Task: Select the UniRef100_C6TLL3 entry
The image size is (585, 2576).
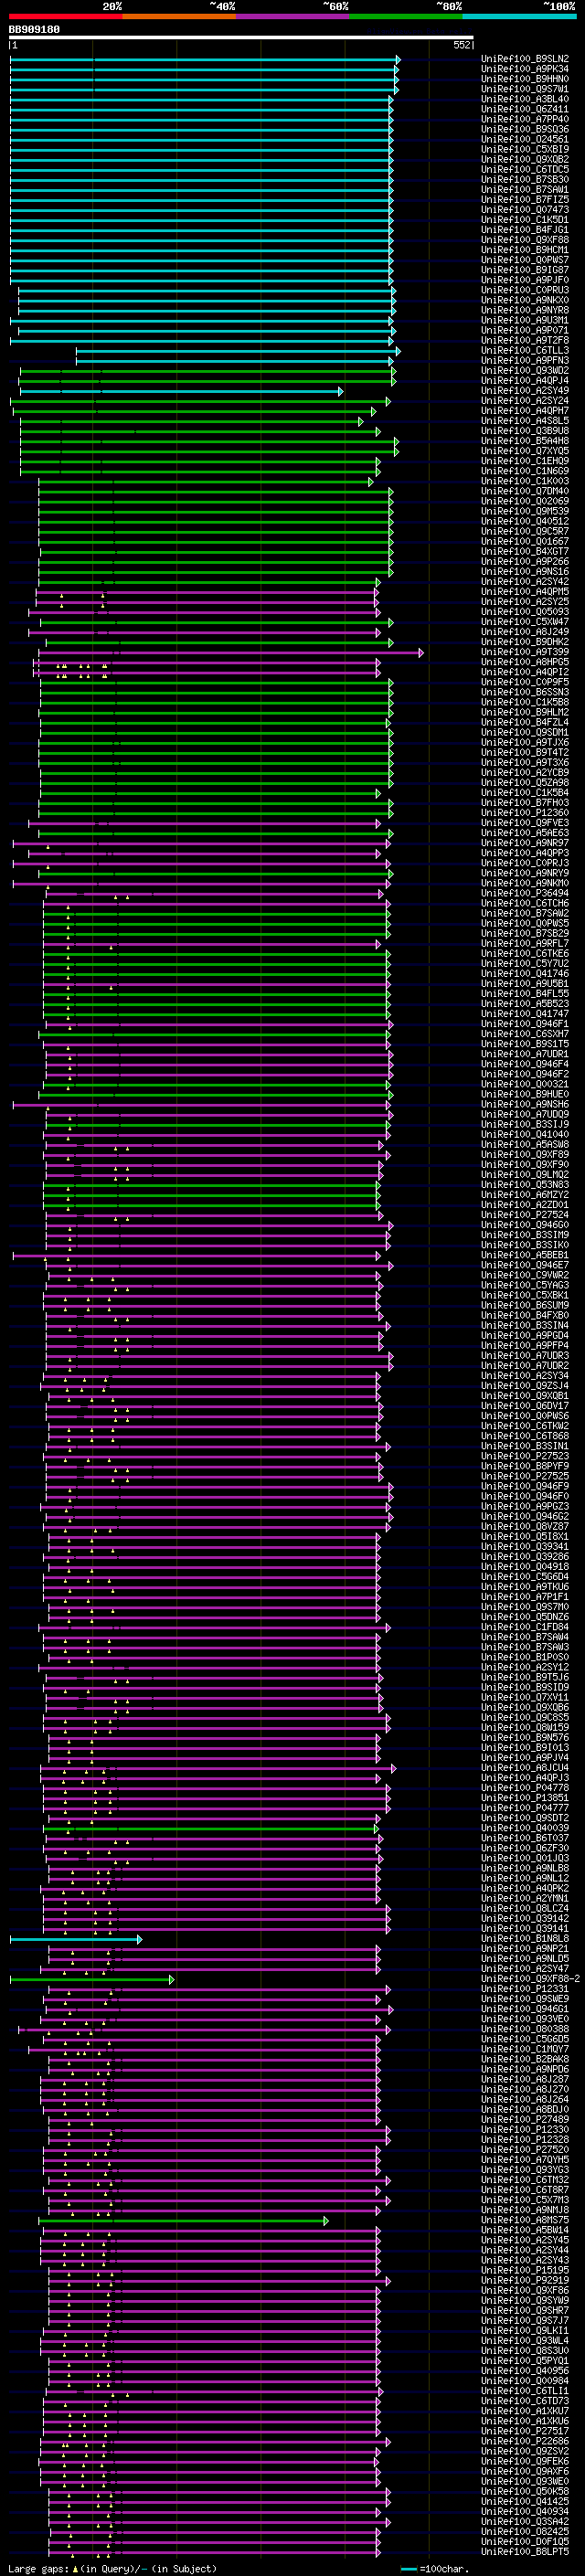Action: pos(525,350)
